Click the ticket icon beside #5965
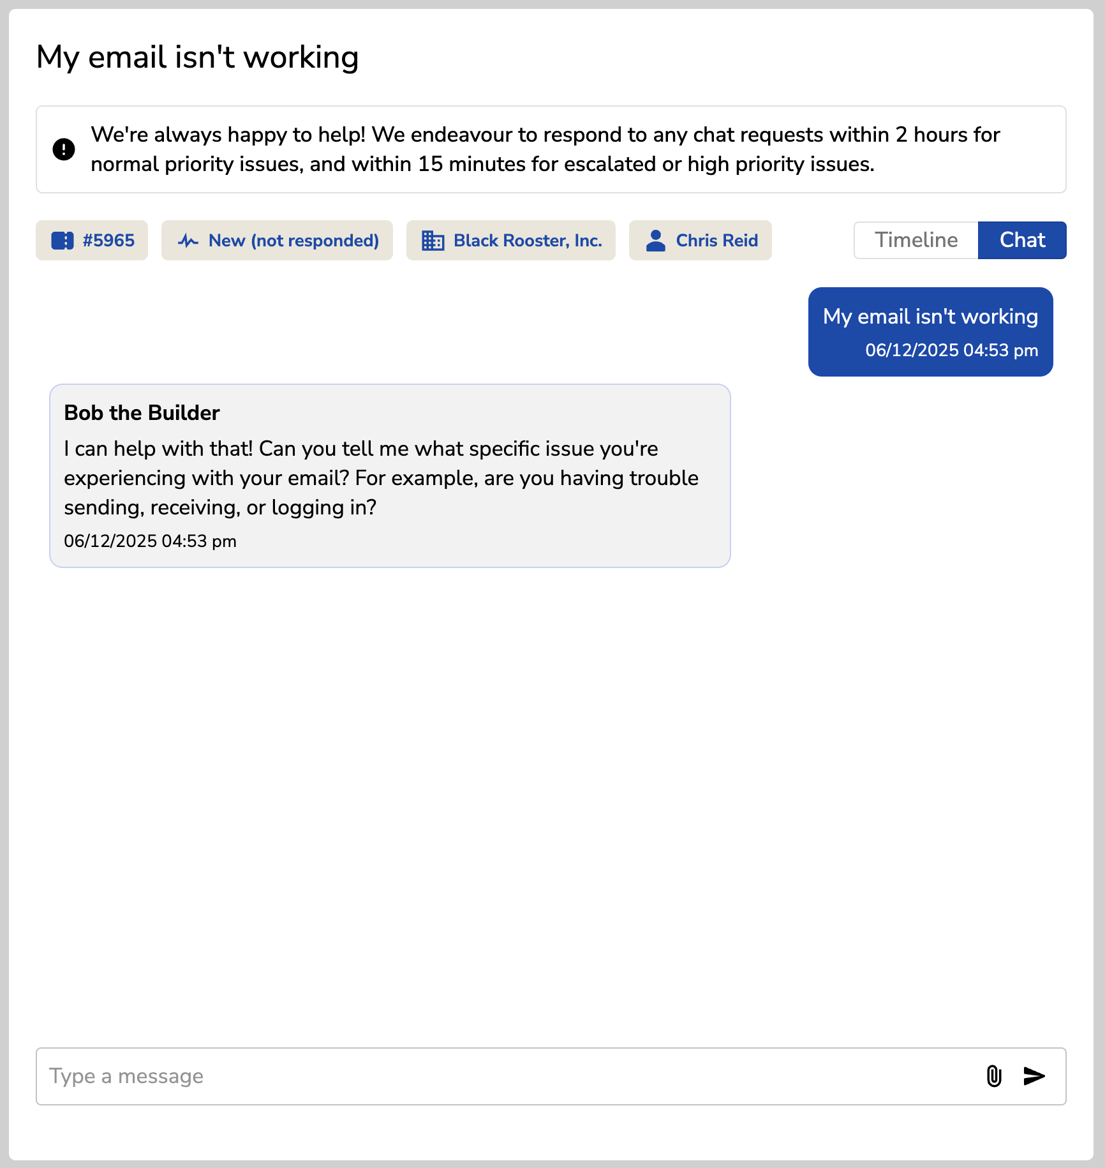Screen dimensions: 1105x1168 point(63,241)
